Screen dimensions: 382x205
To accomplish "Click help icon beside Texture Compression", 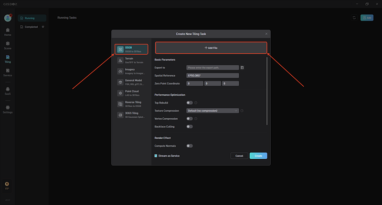I will point(242,111).
